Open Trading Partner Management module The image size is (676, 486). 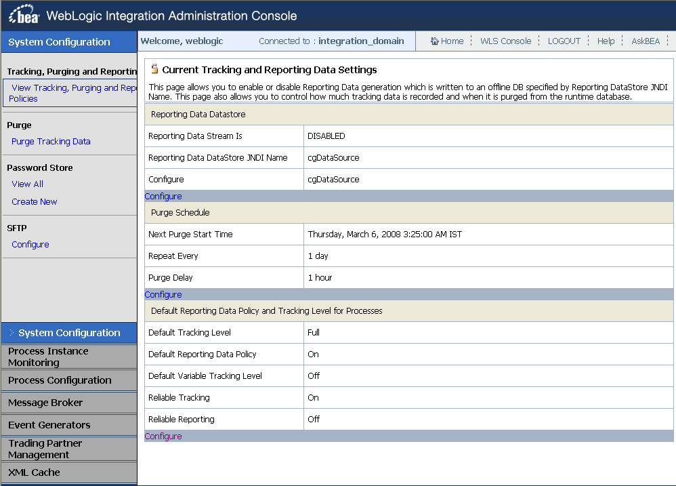69,449
